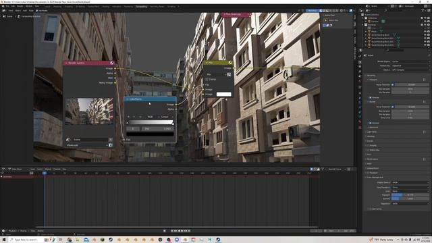Open node editor Add menu

click(x=25, y=11)
